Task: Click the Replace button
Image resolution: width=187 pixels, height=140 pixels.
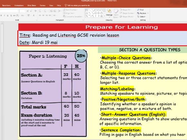Action: pos(143,13)
